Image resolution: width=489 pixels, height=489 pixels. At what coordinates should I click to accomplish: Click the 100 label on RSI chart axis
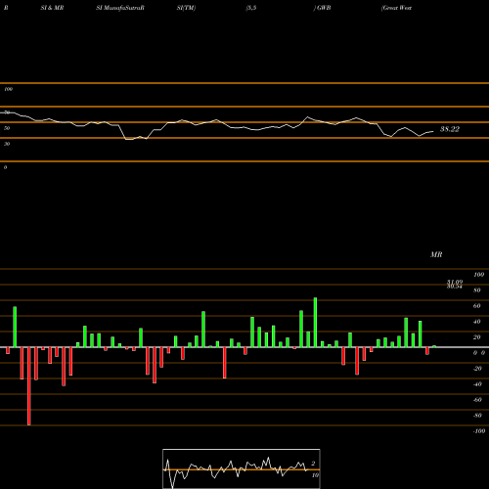click(8, 89)
